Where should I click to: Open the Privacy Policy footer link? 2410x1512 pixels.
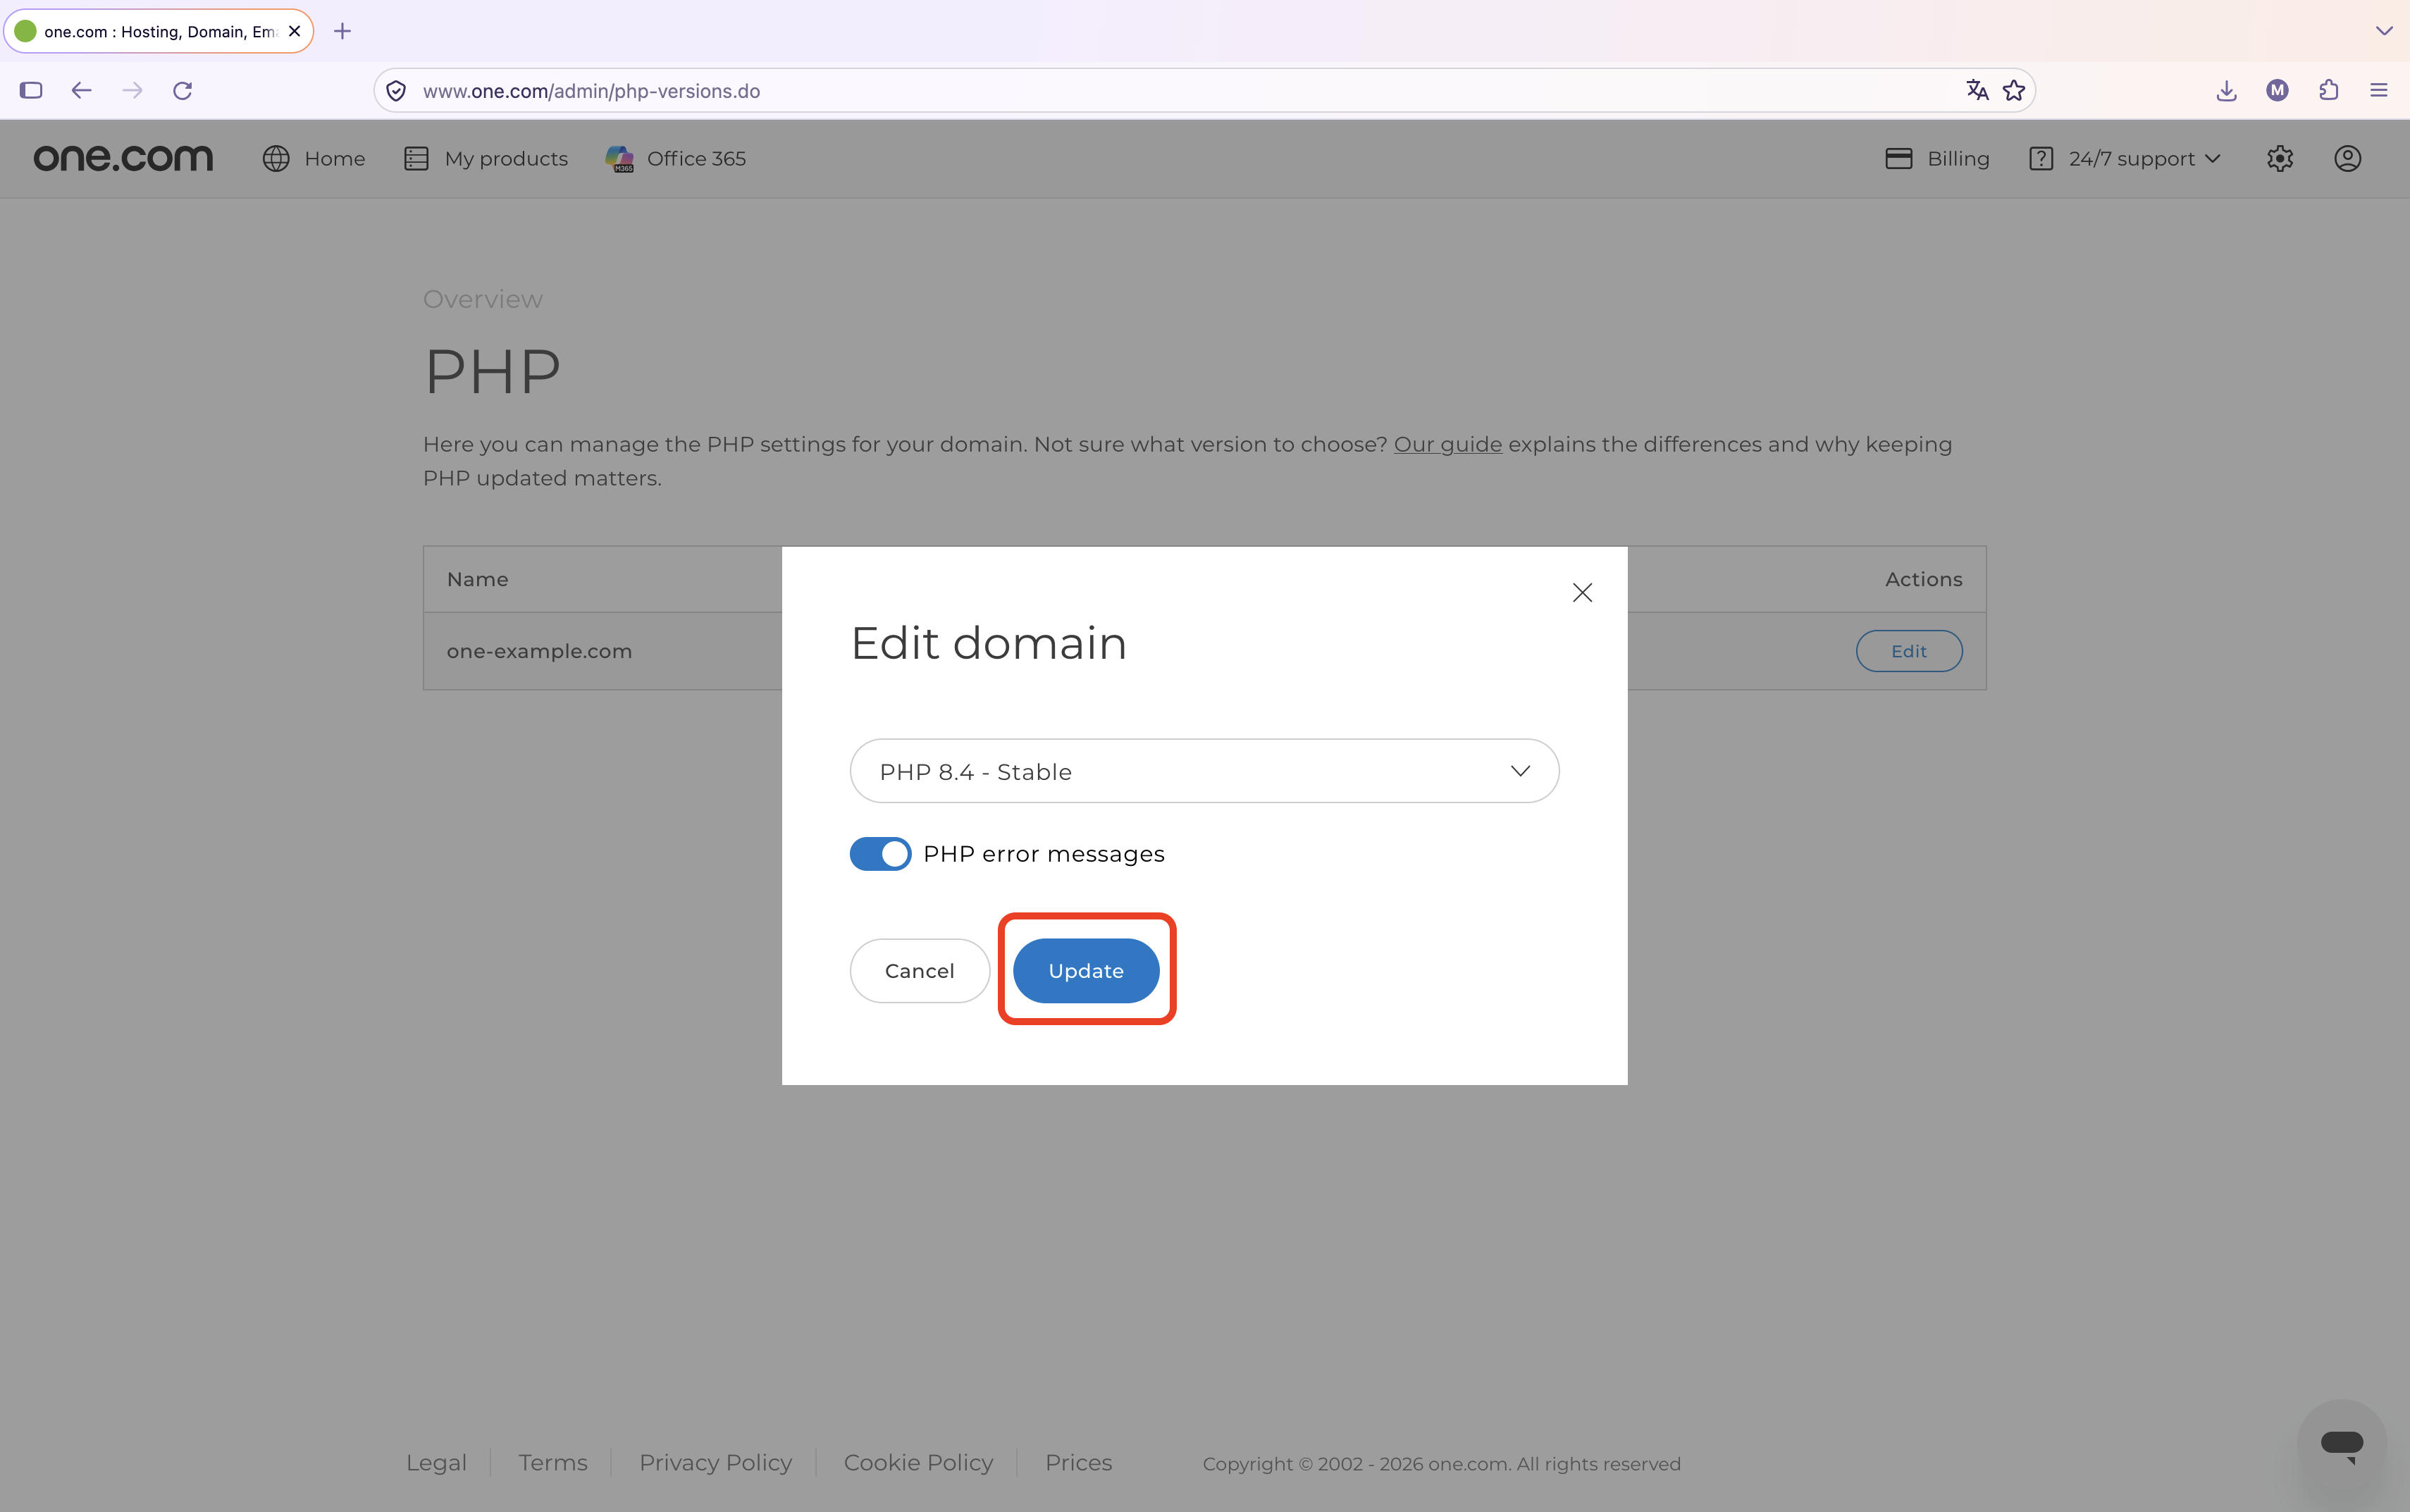pos(715,1462)
